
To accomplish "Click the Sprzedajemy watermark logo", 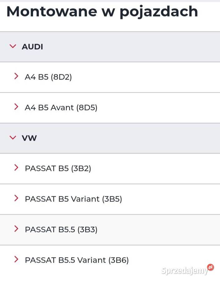I will click(x=184, y=271).
